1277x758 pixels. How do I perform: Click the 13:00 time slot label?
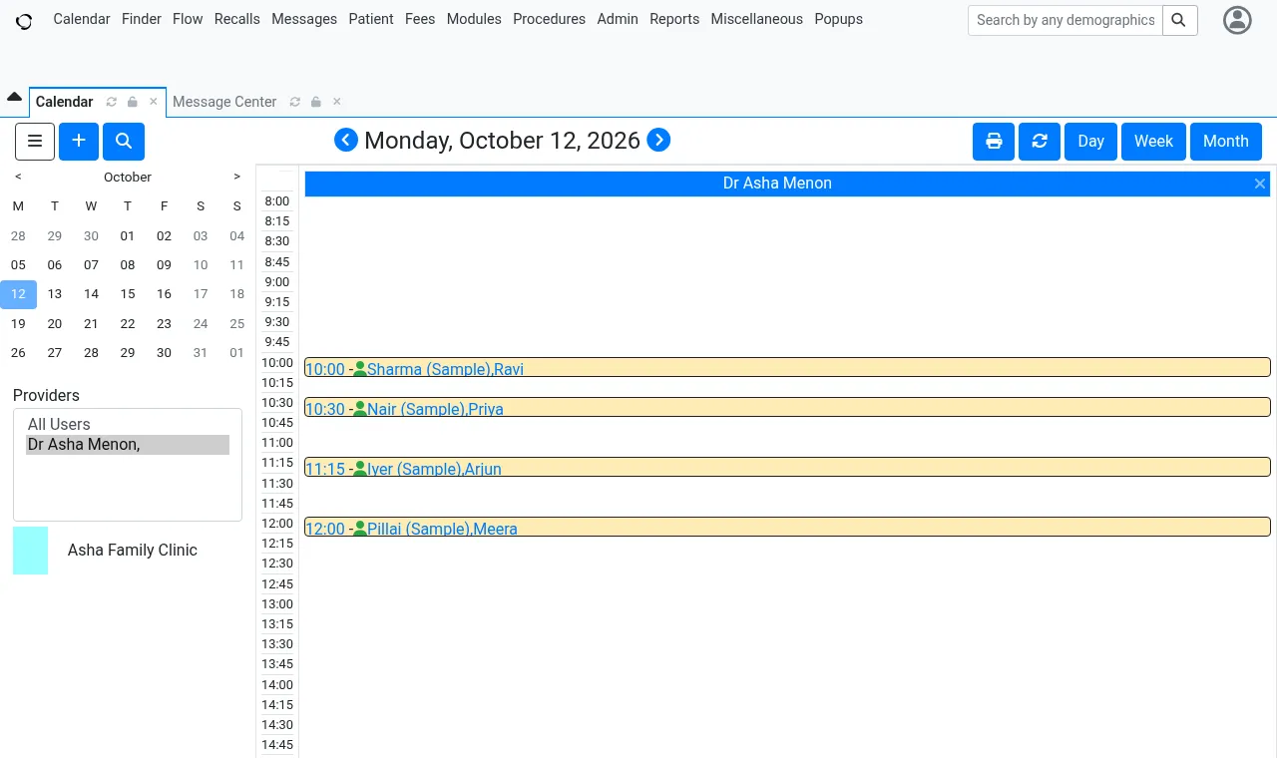tap(277, 604)
